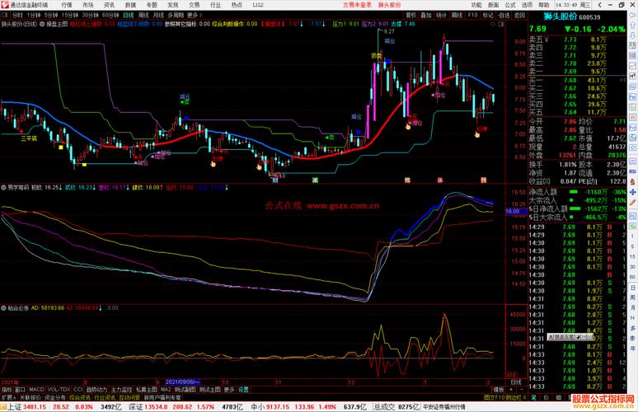
Task: Open the 行业资讯 tab
Action: (105, 397)
